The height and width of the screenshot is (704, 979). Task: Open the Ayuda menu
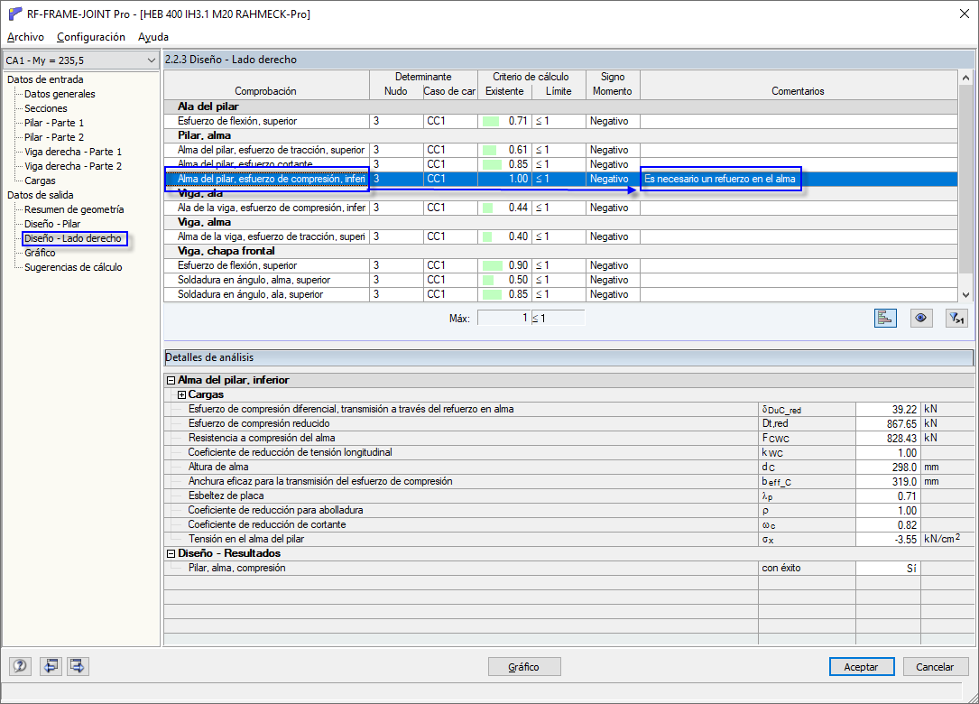[153, 37]
